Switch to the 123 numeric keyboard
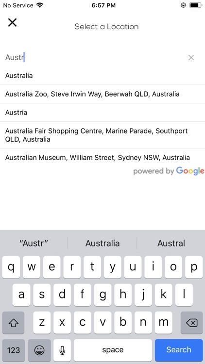Screen dimensions: 205x364 (14, 350)
